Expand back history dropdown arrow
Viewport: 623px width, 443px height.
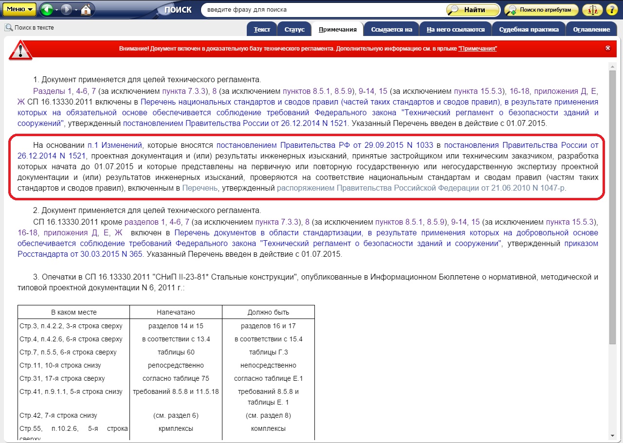[x=56, y=10]
